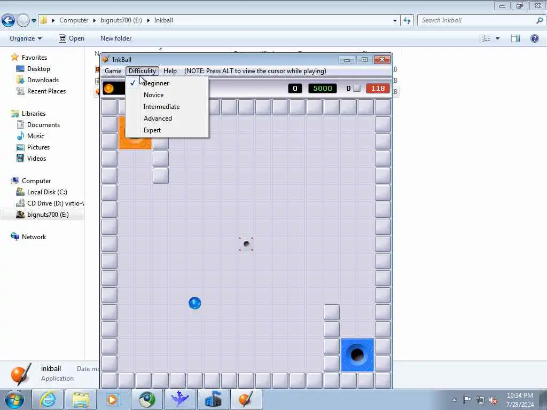Click the InkBall taskbar icon
The image size is (547, 410).
(246, 399)
